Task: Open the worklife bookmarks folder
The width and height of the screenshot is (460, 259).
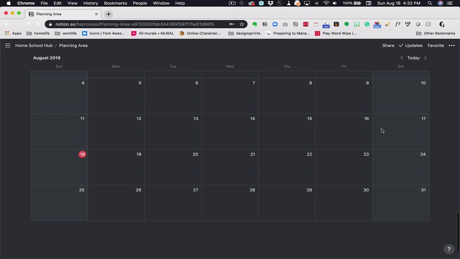Action: [x=66, y=33]
